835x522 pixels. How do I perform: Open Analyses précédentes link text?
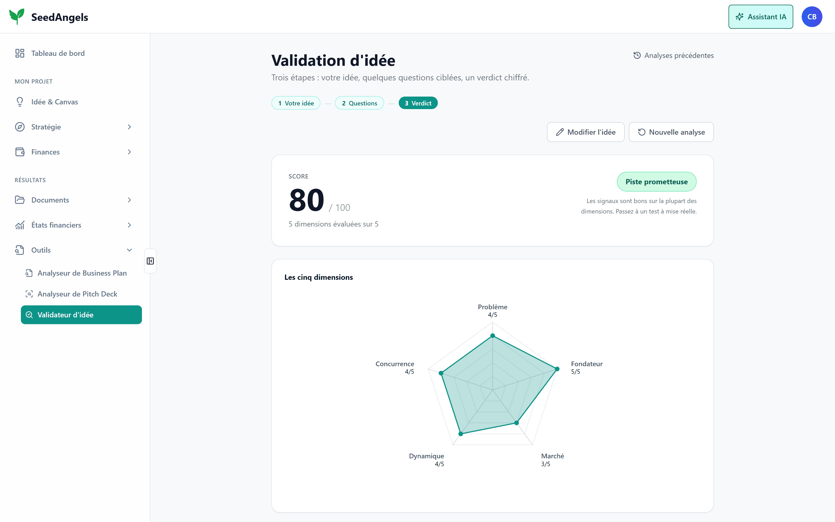coord(679,55)
